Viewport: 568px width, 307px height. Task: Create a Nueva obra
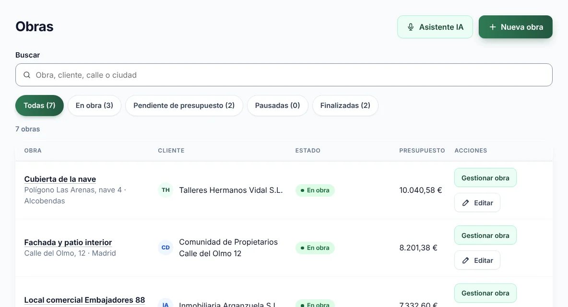point(516,27)
